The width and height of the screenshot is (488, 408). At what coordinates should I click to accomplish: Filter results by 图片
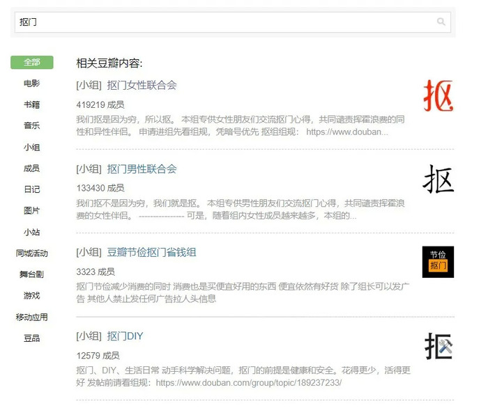[x=32, y=211]
